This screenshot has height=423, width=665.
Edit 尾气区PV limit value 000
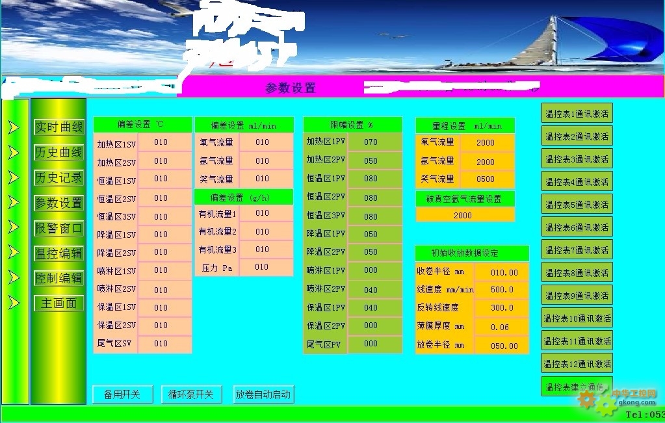click(x=375, y=344)
